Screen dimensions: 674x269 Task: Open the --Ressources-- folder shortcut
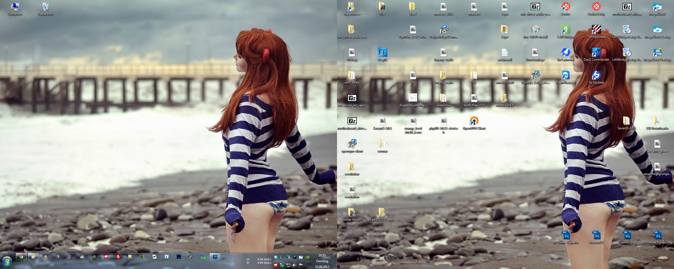point(352,9)
